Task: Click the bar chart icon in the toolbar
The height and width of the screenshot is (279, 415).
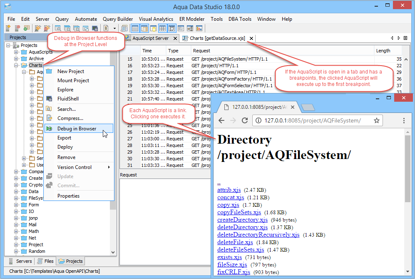Action: (199, 28)
